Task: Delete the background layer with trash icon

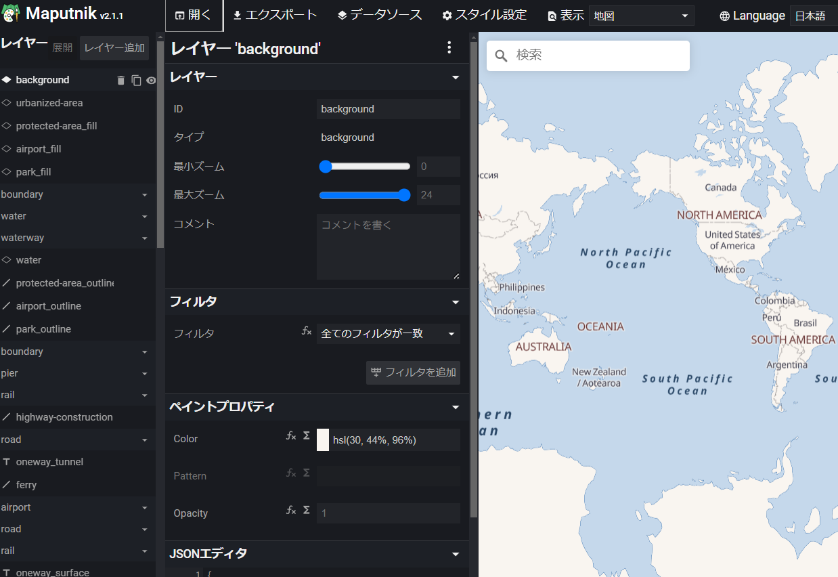Action: tap(120, 80)
